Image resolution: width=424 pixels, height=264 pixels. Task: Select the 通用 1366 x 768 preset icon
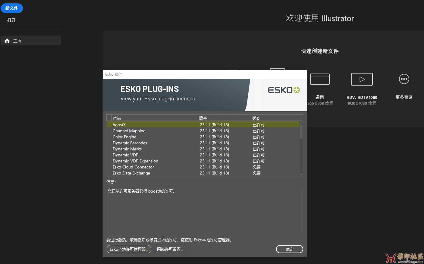[320, 79]
